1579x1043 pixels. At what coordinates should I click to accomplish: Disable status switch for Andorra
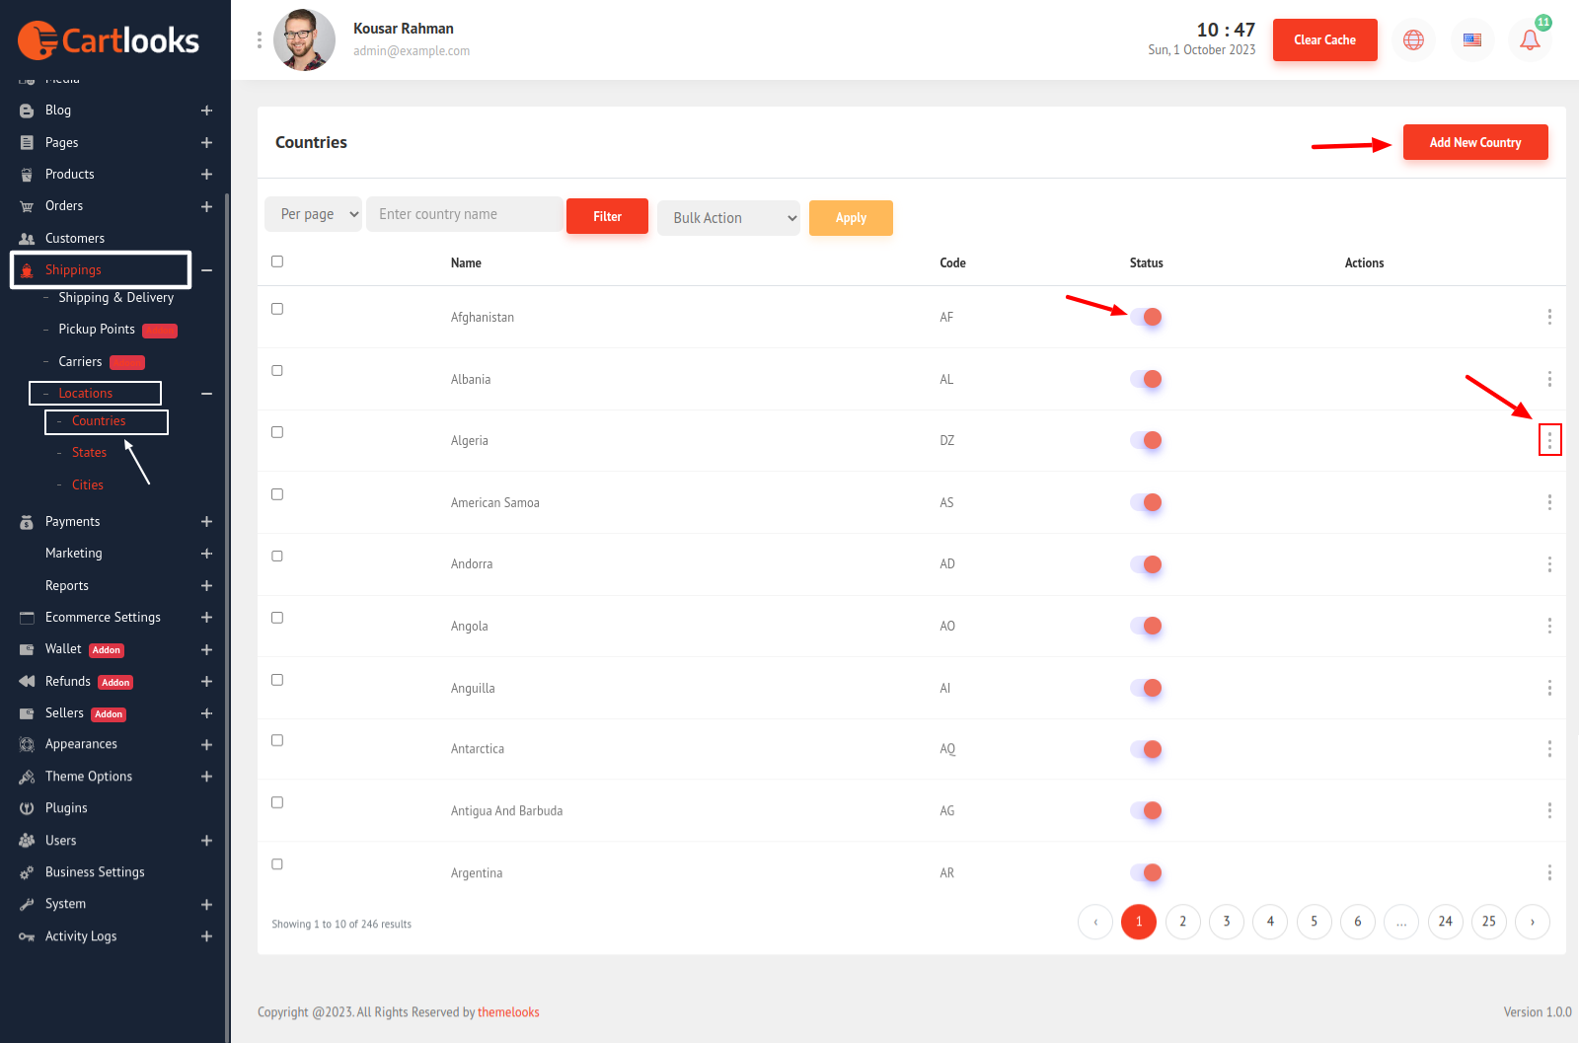[1146, 564]
